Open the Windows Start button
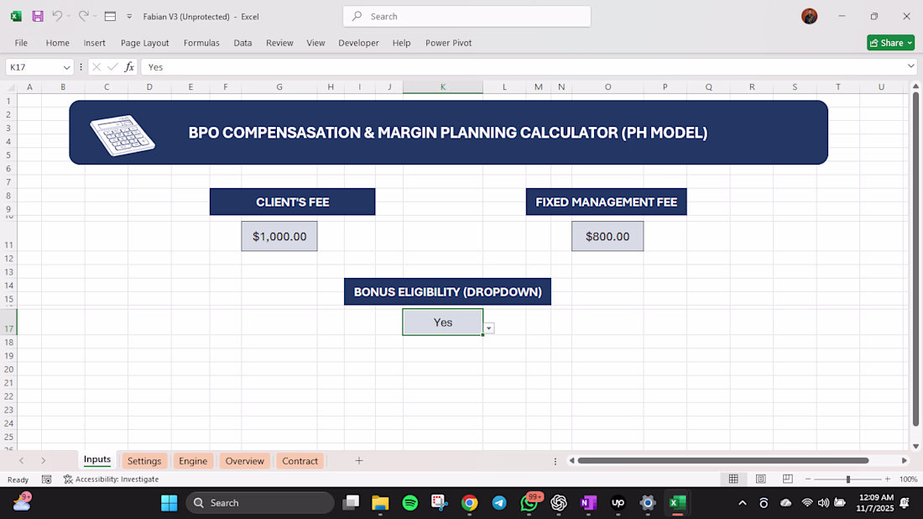The image size is (923, 519). point(169,503)
